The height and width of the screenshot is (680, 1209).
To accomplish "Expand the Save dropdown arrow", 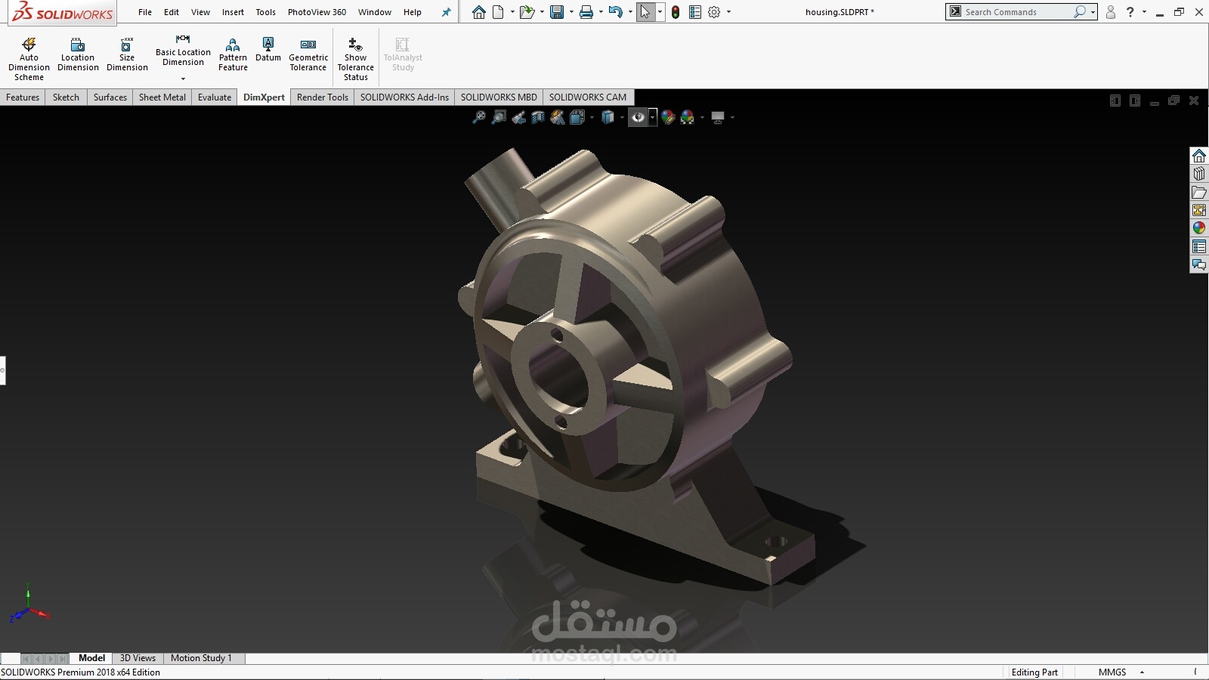I will click(x=571, y=12).
